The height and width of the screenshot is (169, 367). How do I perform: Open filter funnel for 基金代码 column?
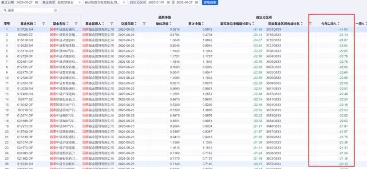point(43,24)
